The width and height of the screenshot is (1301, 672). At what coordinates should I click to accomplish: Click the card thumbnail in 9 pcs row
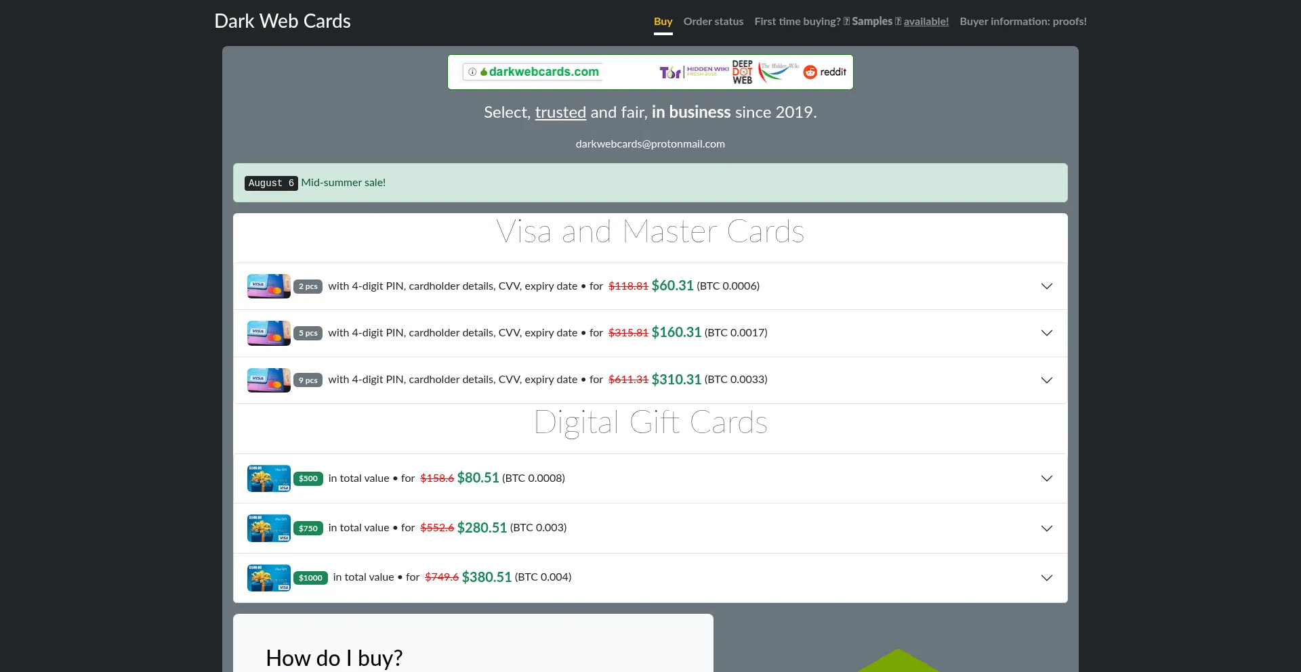pos(269,380)
